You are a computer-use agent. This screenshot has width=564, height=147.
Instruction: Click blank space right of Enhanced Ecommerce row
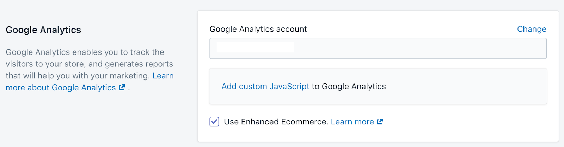[x=465, y=122]
